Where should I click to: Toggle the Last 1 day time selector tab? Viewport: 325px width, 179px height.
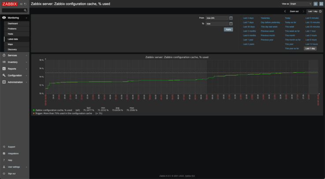coord(312,11)
